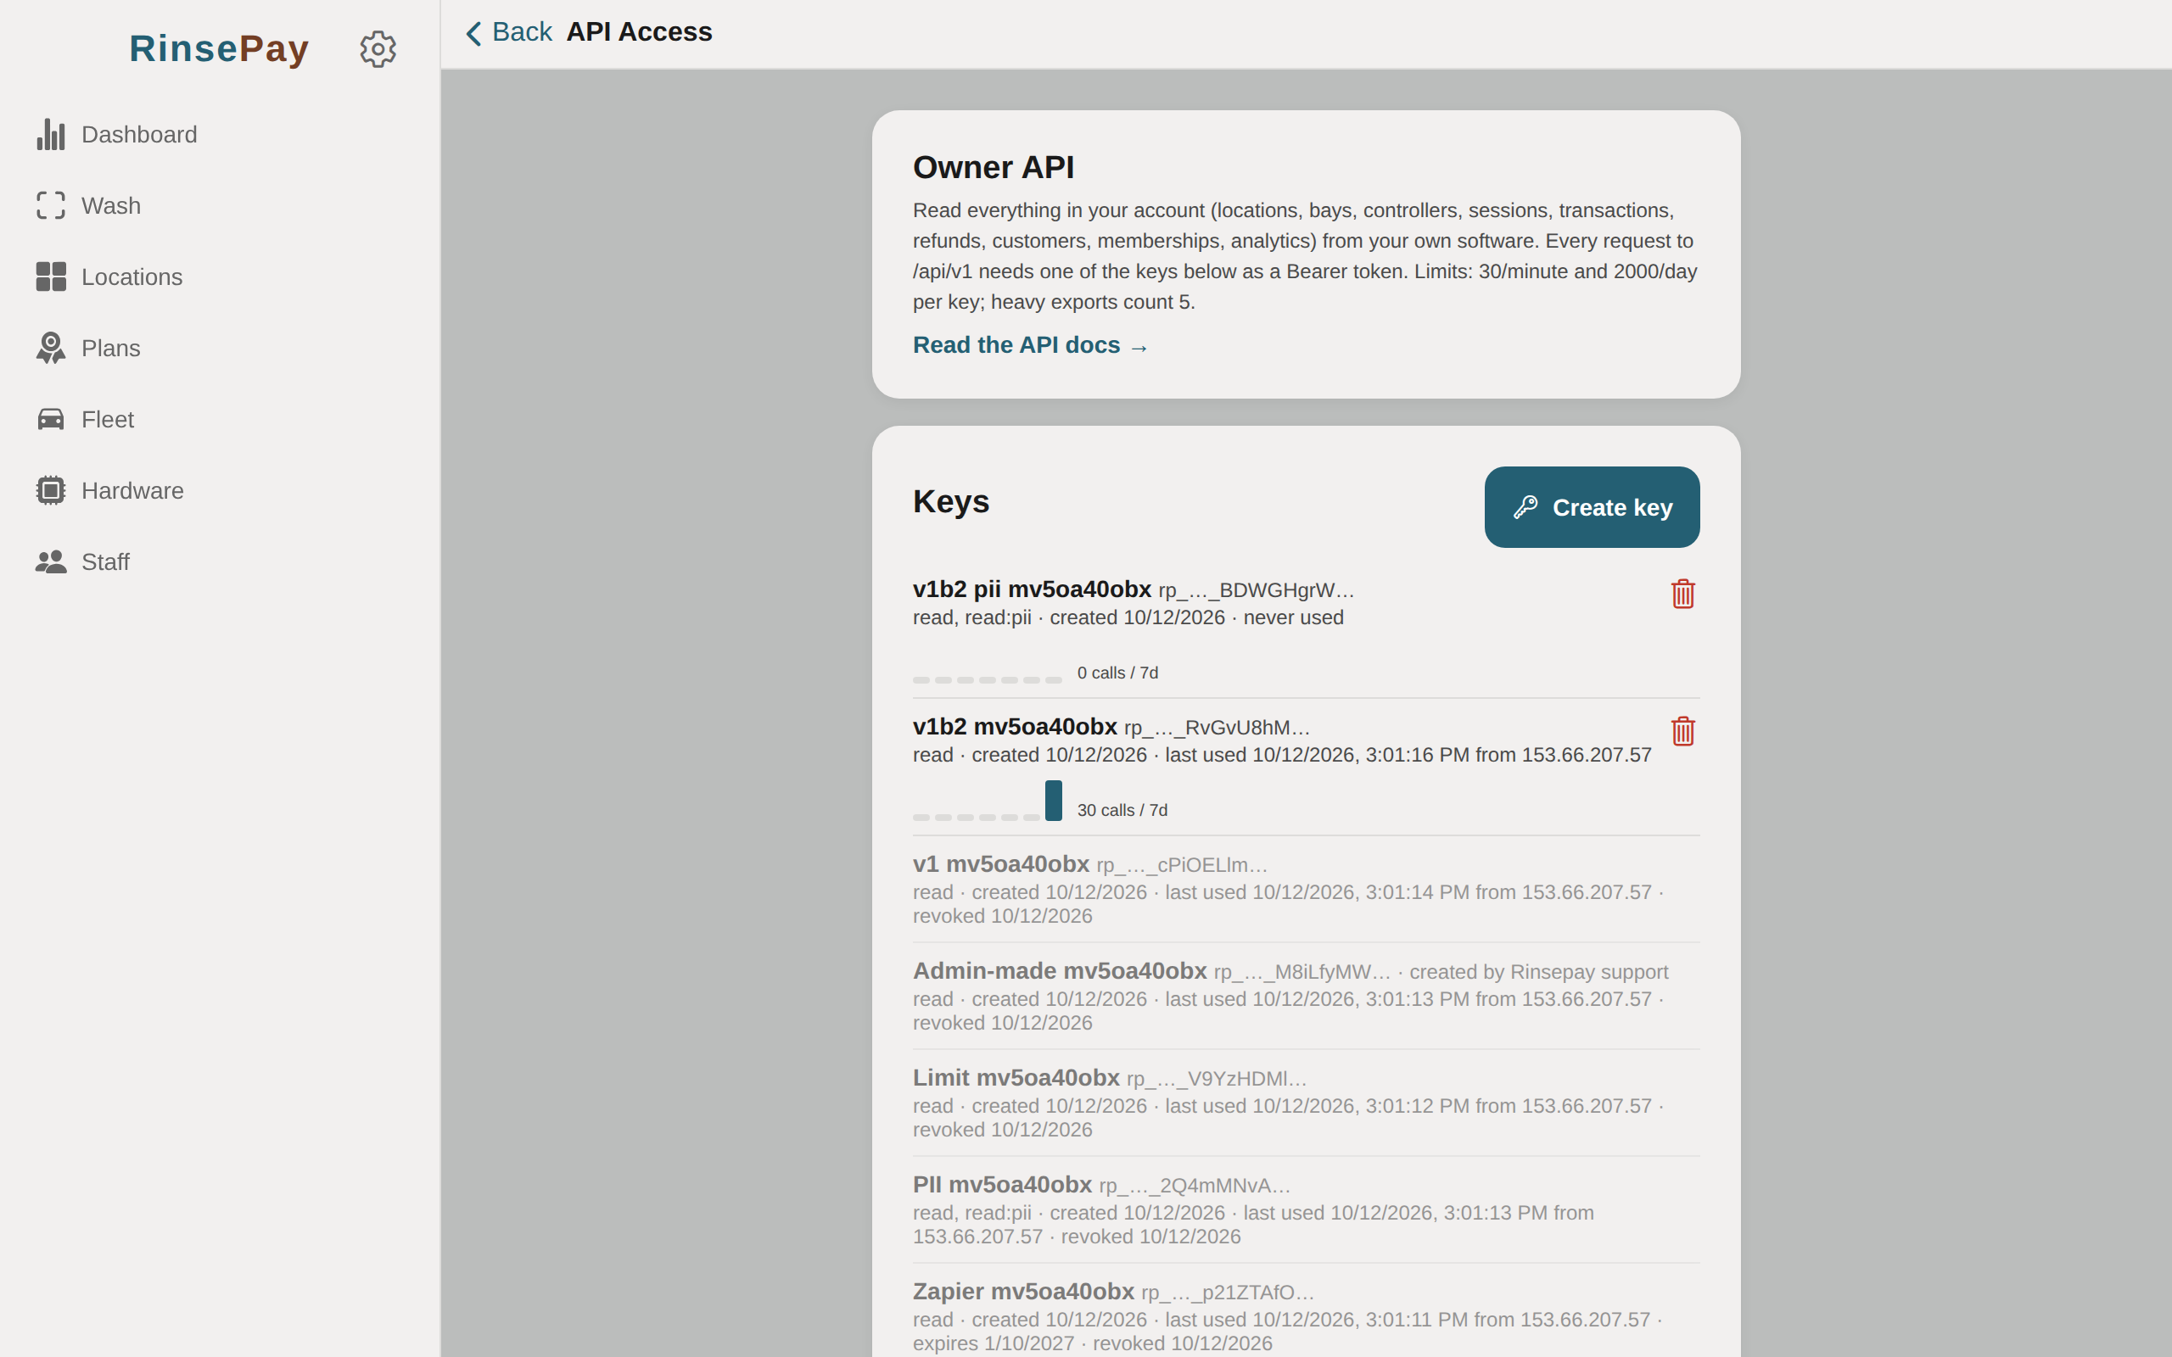Open settings gear next to RinsePay logo
Screen dimensions: 2172x1357
378,48
